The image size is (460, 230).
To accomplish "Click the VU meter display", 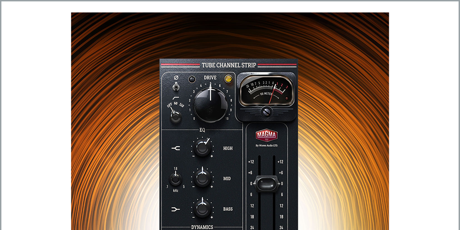I will click(x=266, y=91).
